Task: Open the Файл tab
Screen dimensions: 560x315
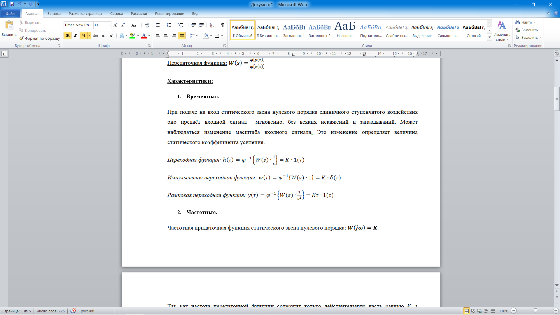Action: point(10,13)
